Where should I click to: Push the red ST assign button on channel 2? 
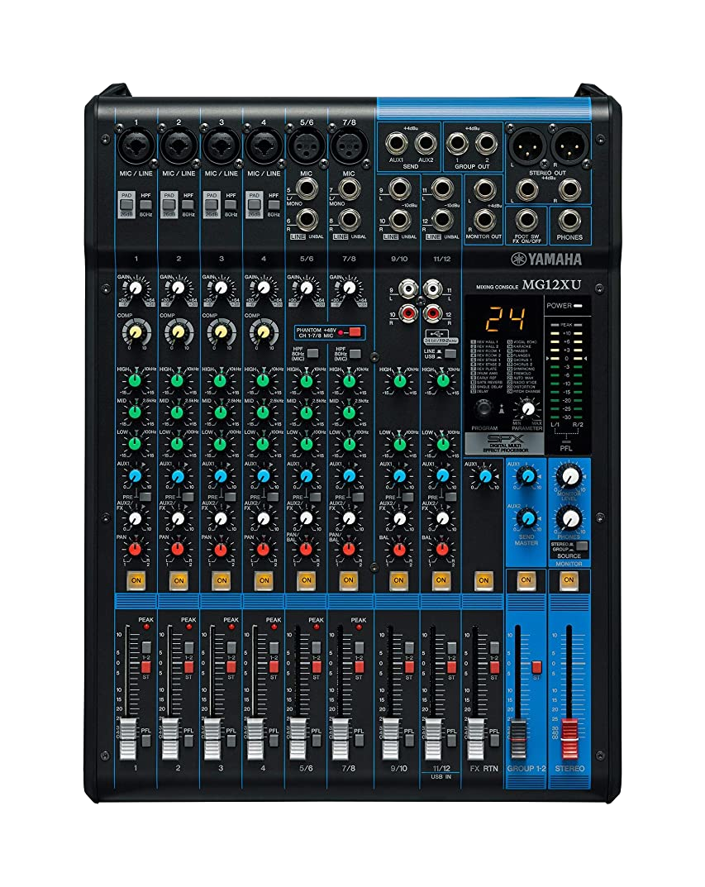click(188, 667)
